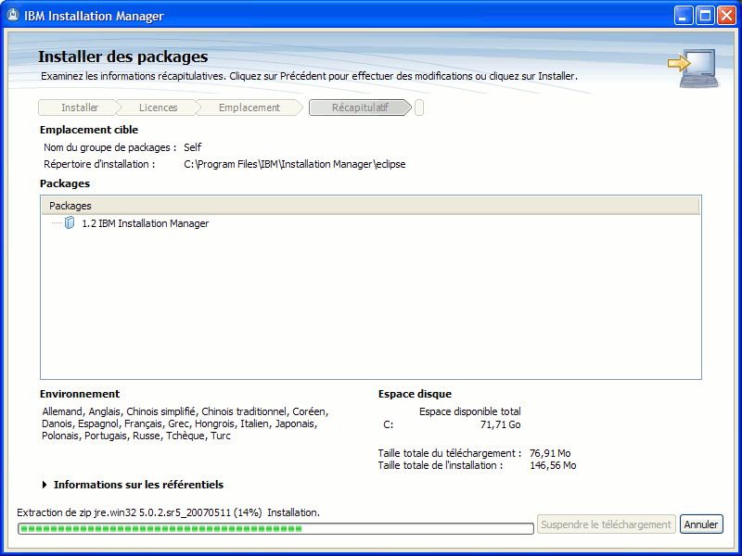Click the 'Extraction de zip jre.win32' status text
This screenshot has height=556, width=742.
pyautogui.click(x=169, y=512)
